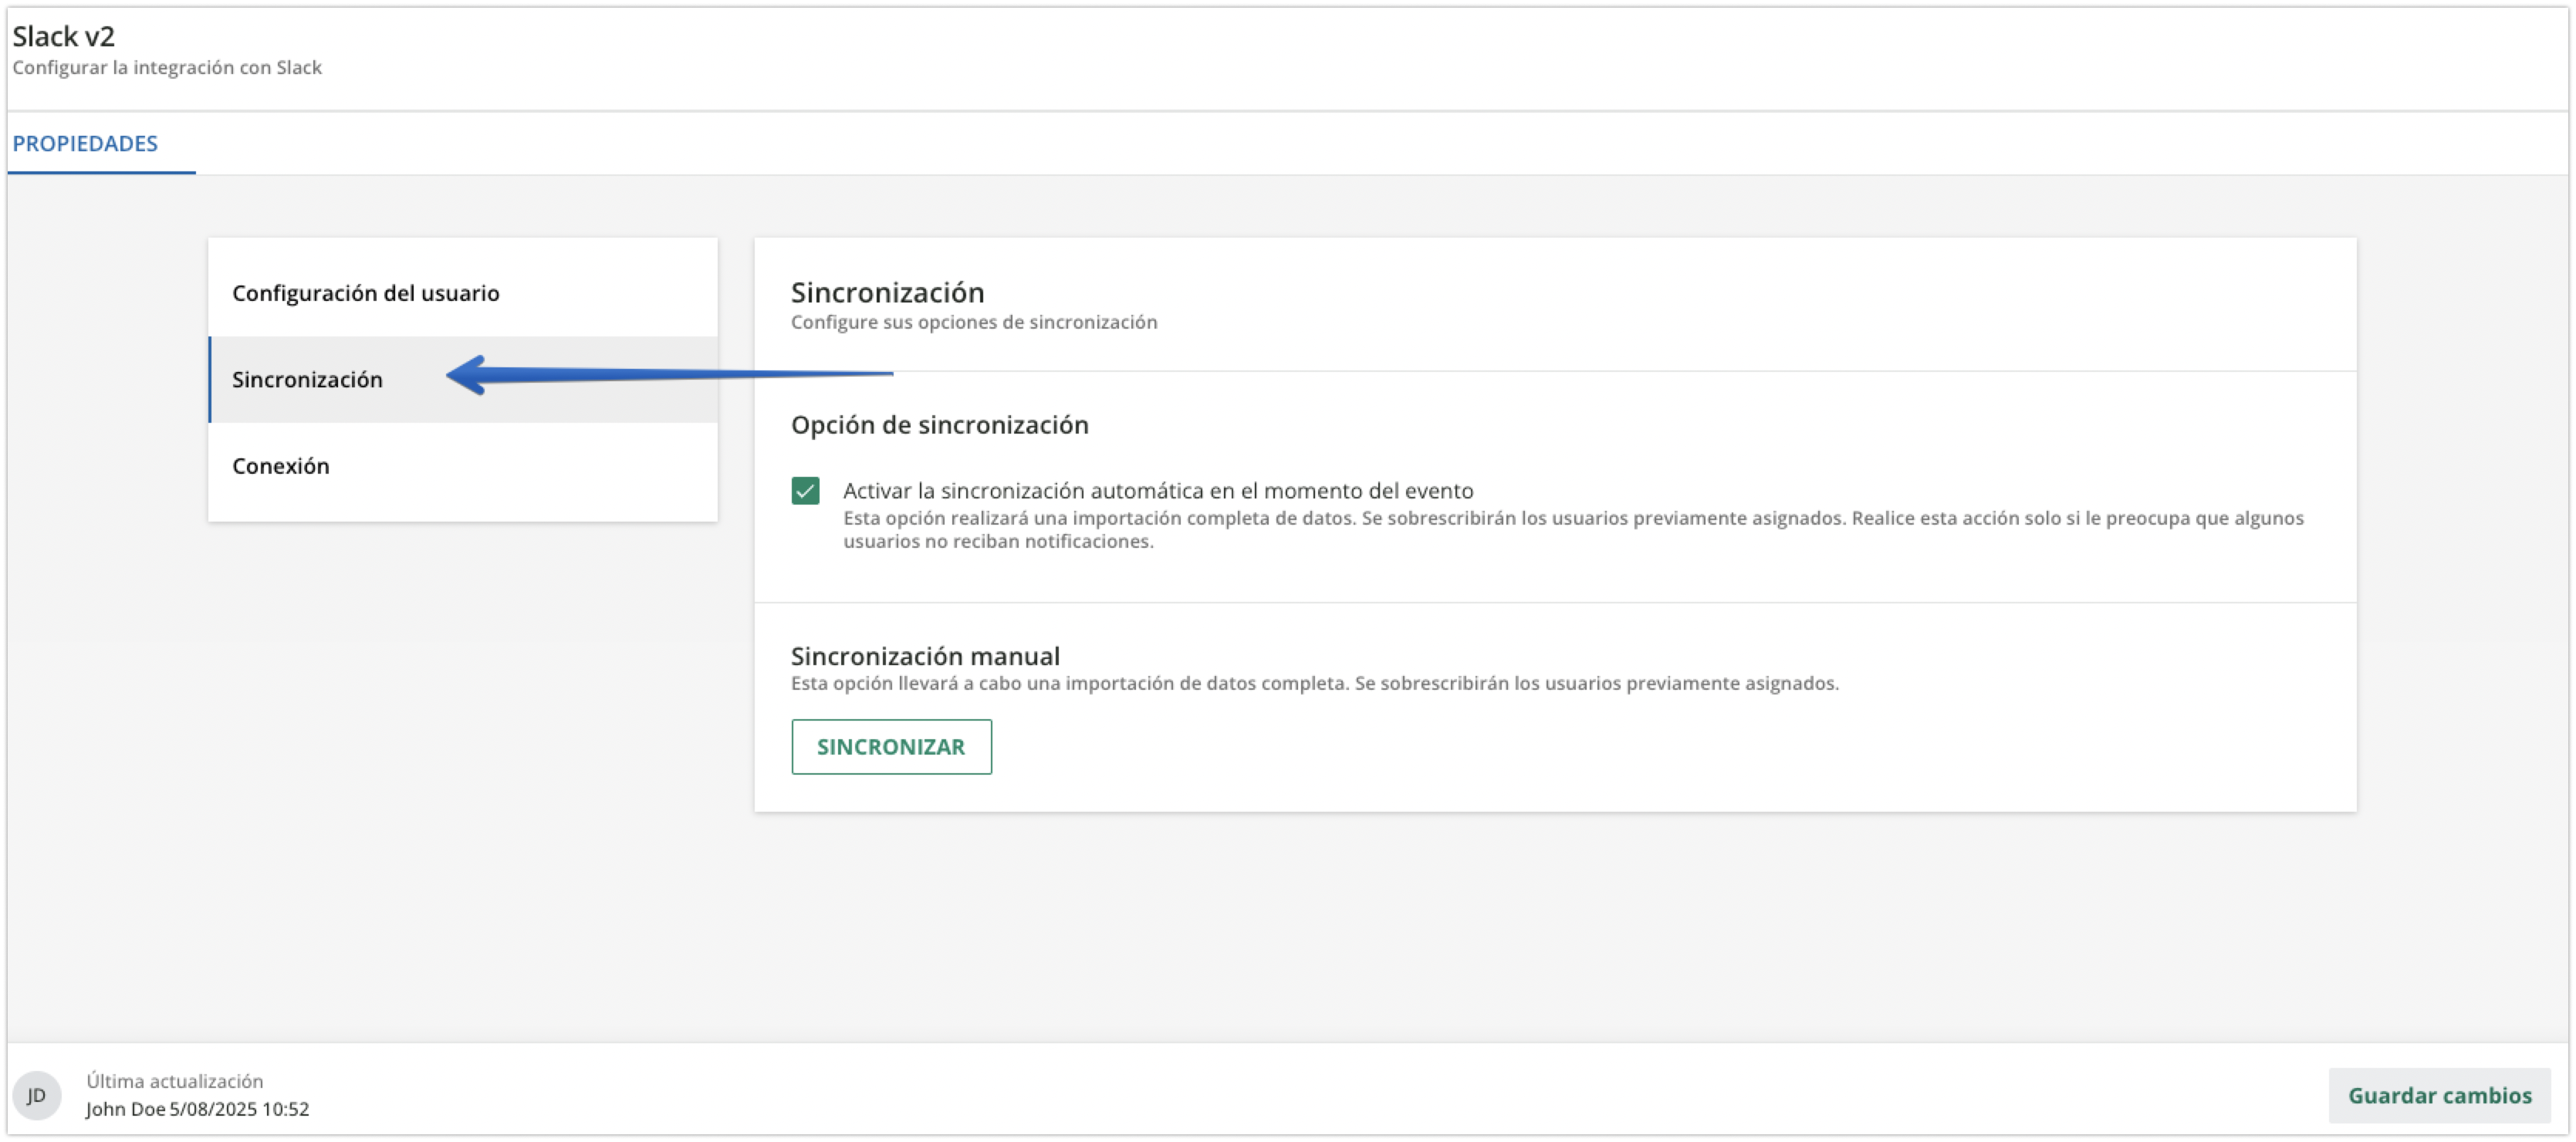Click the 'Opción de sincronización' heading
2576x1142 pixels.
coord(939,425)
